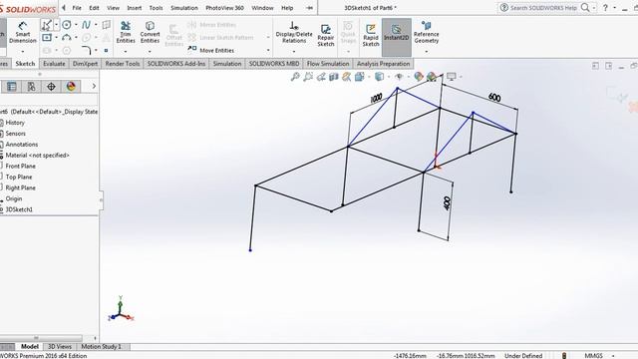Pick the Circle sketch tool
The image size is (638, 359).
pos(67,25)
